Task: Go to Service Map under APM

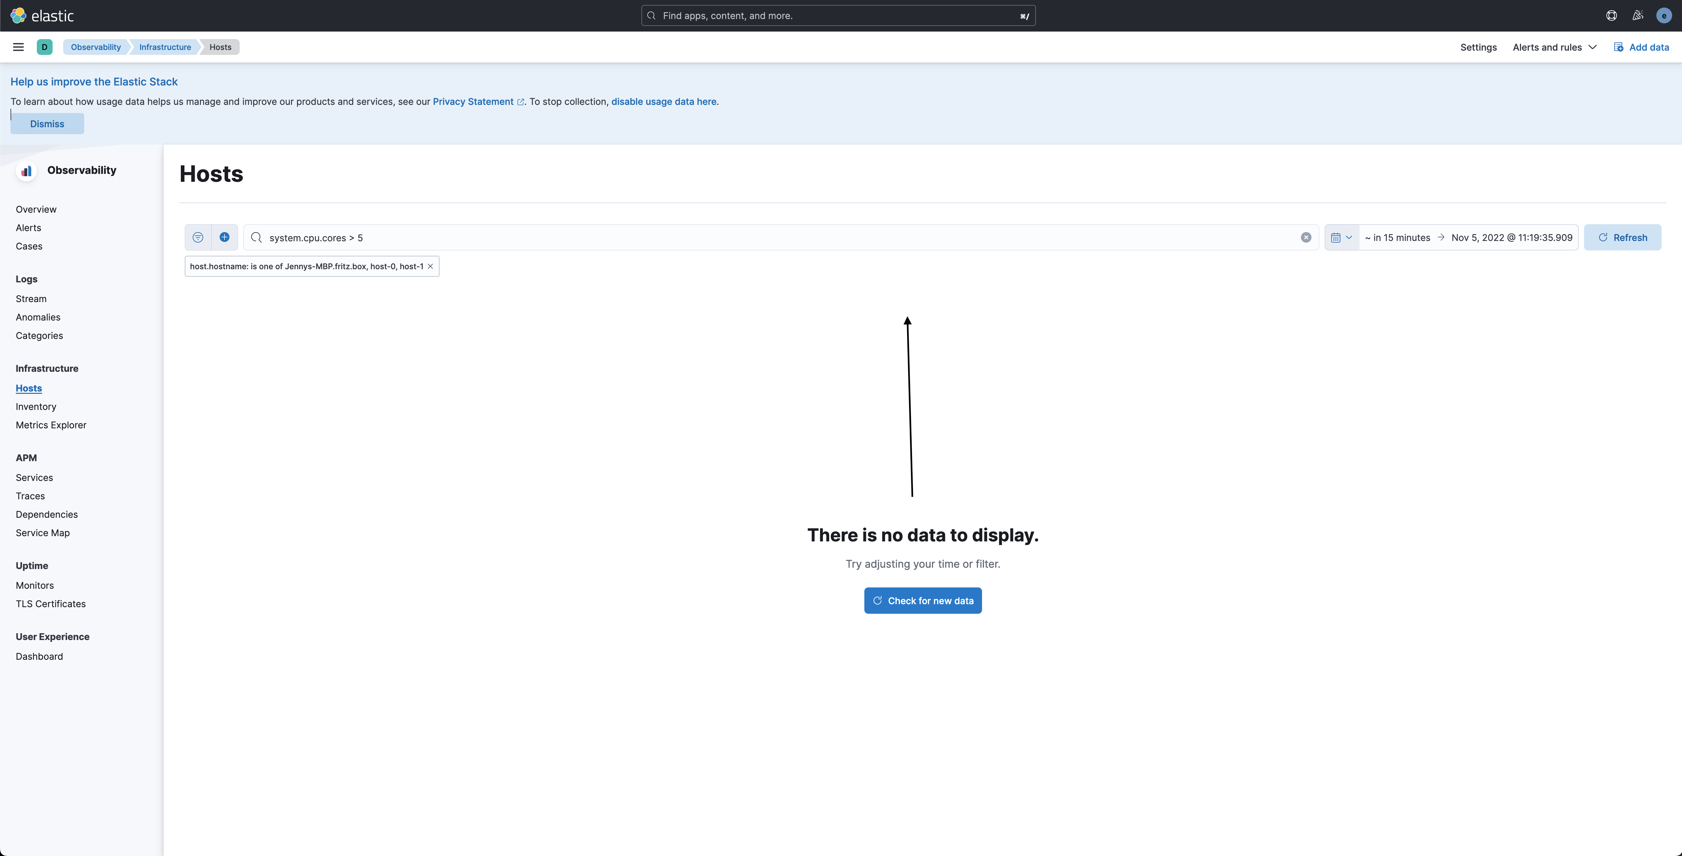Action: click(42, 533)
